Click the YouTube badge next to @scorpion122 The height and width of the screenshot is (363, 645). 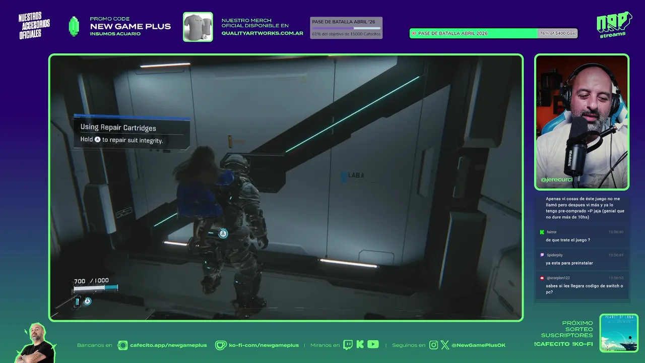[542, 278]
